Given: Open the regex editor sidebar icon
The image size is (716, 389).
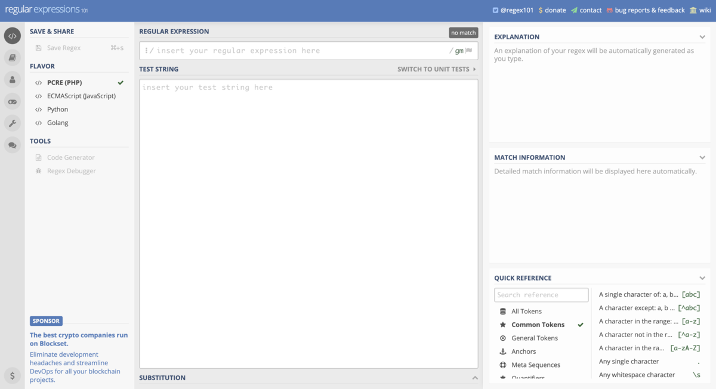Looking at the screenshot, I should [12, 36].
